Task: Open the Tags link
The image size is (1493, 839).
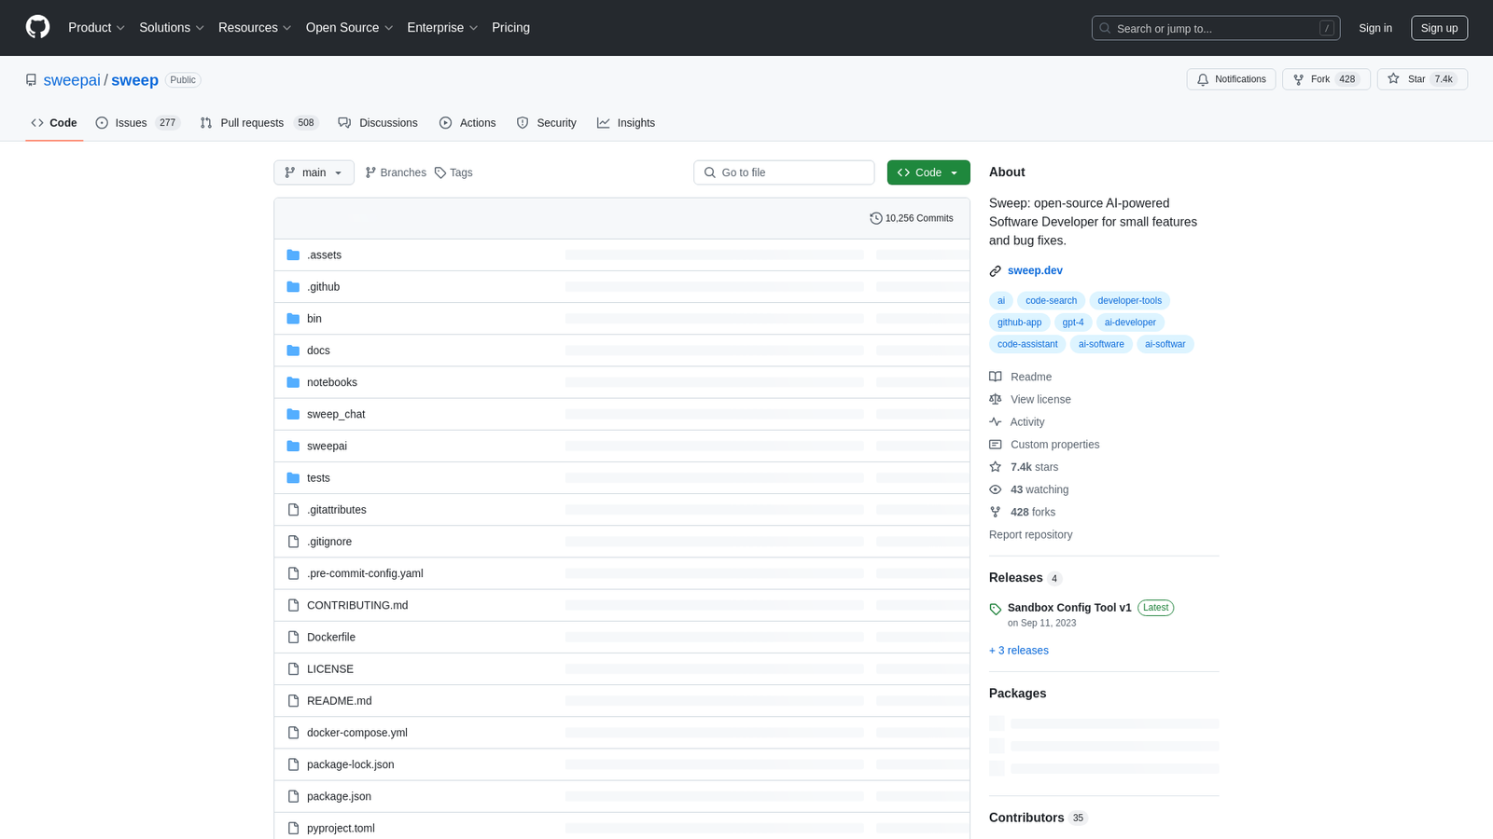Action: pyautogui.click(x=453, y=172)
